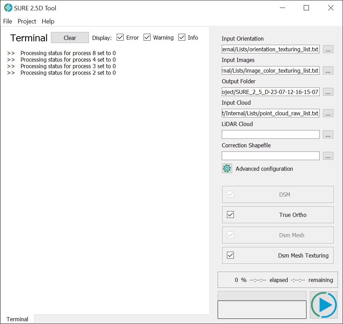Click the Dsm Mesh Texturing panel label
The height and width of the screenshot is (324, 343).
click(303, 255)
